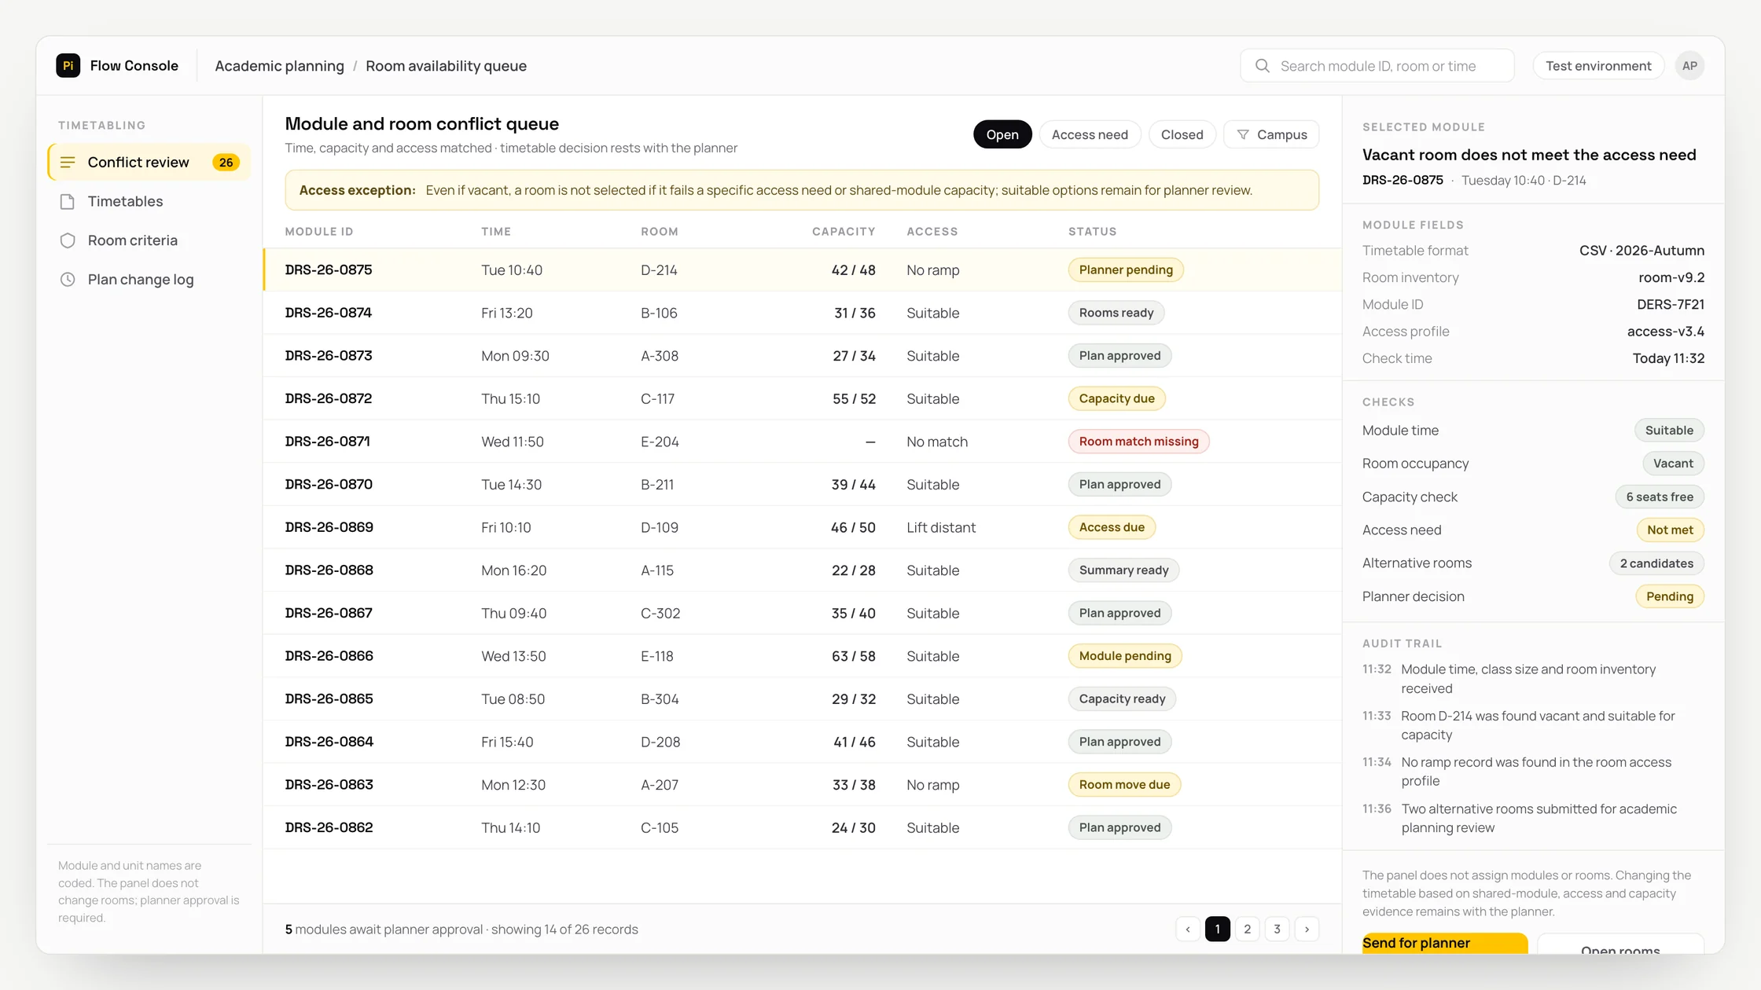Click the 26 badge on Conflict review
The width and height of the screenshot is (1761, 990).
pos(226,162)
